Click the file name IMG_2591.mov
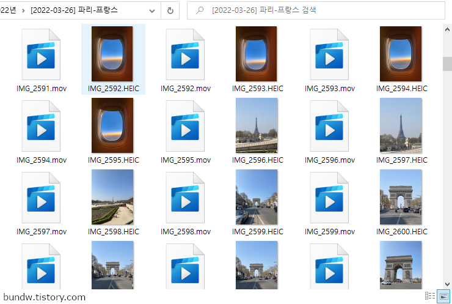 [42, 89]
